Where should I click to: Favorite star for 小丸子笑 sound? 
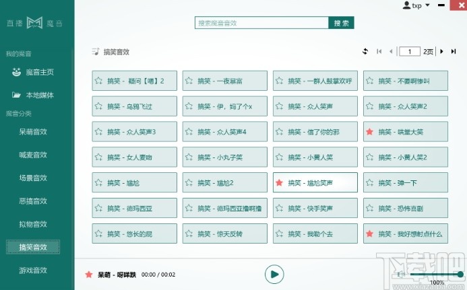click(x=189, y=157)
